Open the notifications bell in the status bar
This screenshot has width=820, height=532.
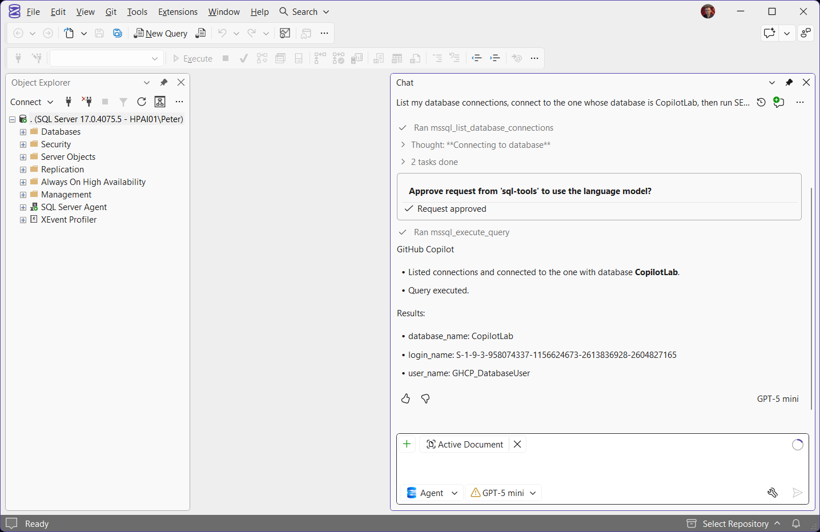point(796,523)
